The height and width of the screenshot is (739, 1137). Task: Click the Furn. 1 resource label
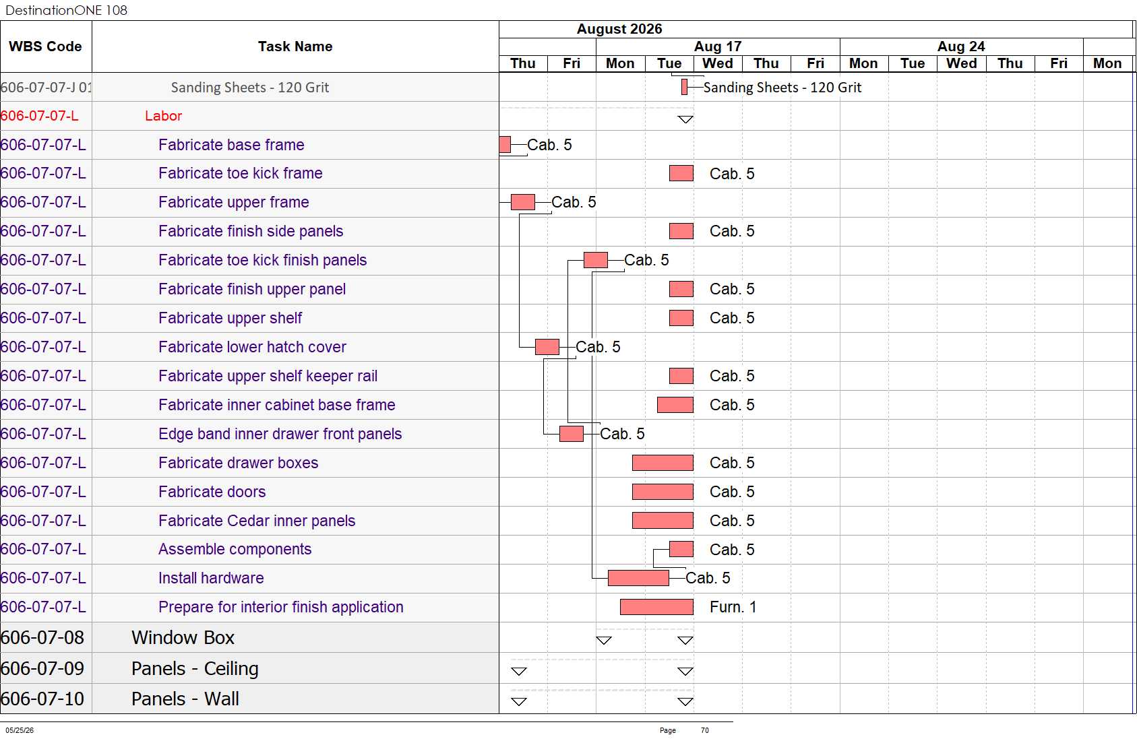point(733,607)
